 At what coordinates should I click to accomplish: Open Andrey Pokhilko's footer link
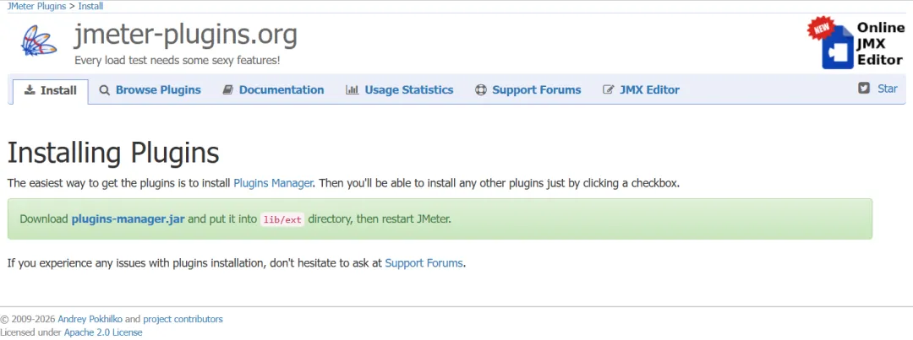(x=90, y=320)
